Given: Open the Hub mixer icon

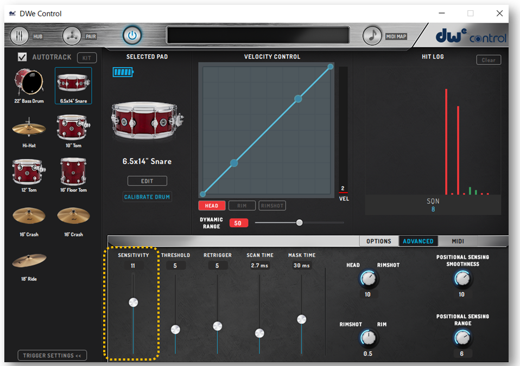Looking at the screenshot, I should [x=19, y=36].
